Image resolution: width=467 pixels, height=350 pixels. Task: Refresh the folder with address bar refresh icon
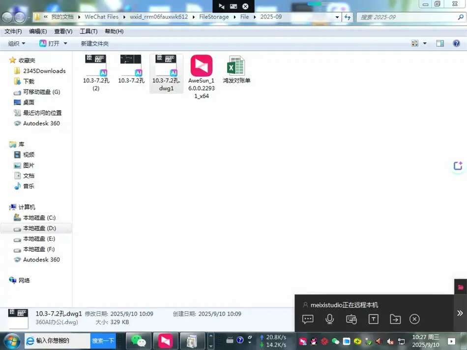(348, 17)
